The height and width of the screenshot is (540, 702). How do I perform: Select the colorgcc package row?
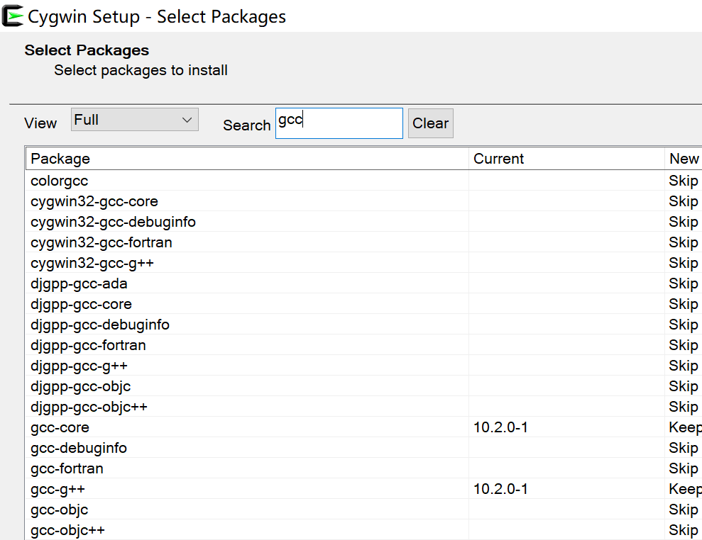(60, 181)
